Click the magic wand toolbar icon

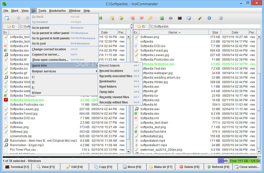click(x=200, y=18)
